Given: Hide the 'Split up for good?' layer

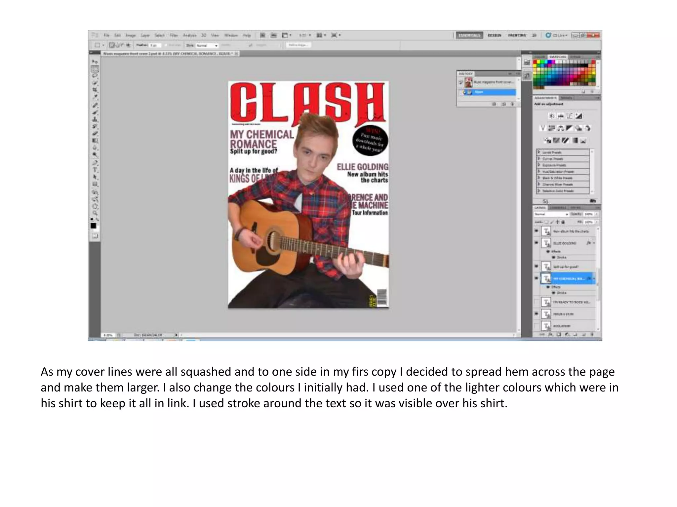Looking at the screenshot, I should pyautogui.click(x=536, y=266).
